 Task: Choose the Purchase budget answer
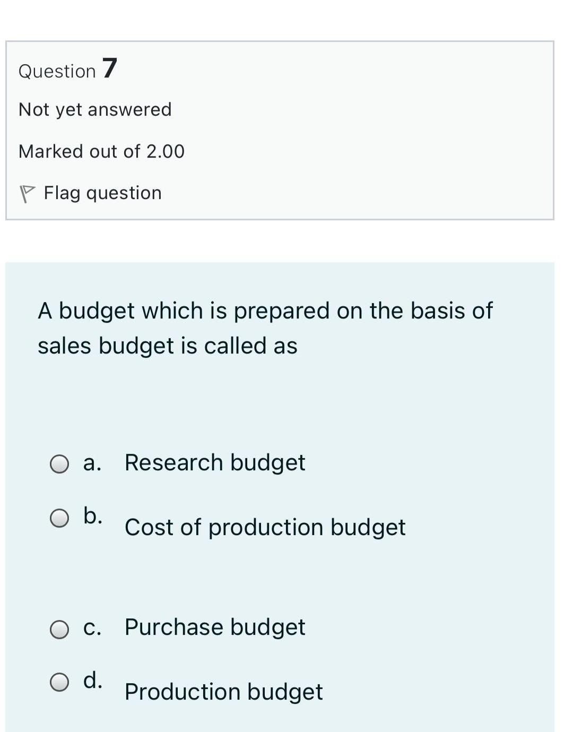(215, 627)
